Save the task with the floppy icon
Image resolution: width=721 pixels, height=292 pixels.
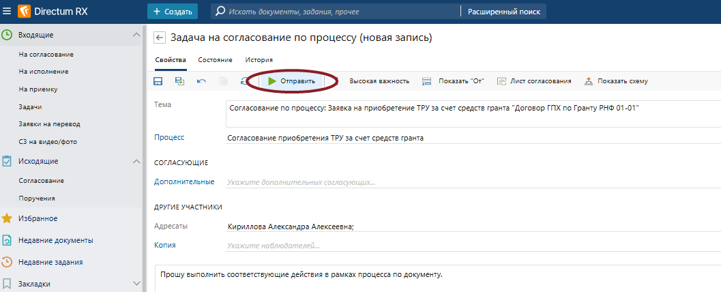(158, 81)
